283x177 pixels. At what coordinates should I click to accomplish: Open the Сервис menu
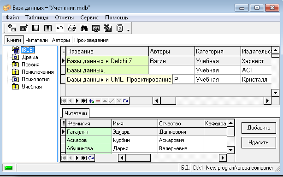pos(89,18)
